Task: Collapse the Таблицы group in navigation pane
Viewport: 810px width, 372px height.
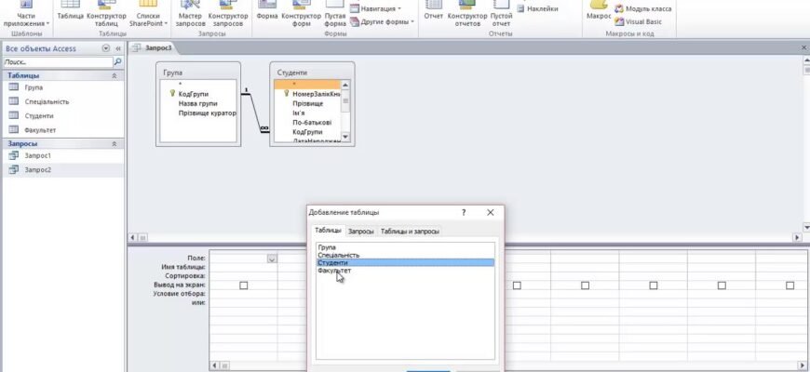Action: 115,75
